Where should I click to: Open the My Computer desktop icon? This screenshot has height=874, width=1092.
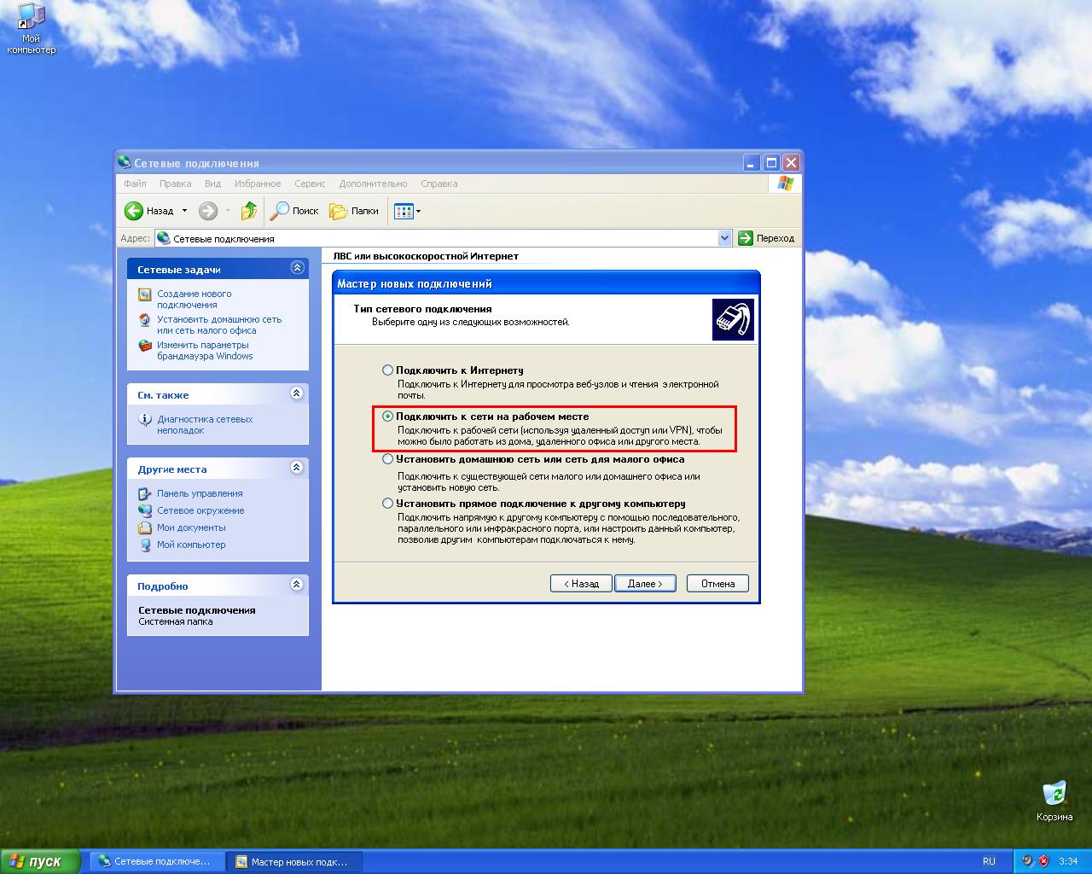31,29
